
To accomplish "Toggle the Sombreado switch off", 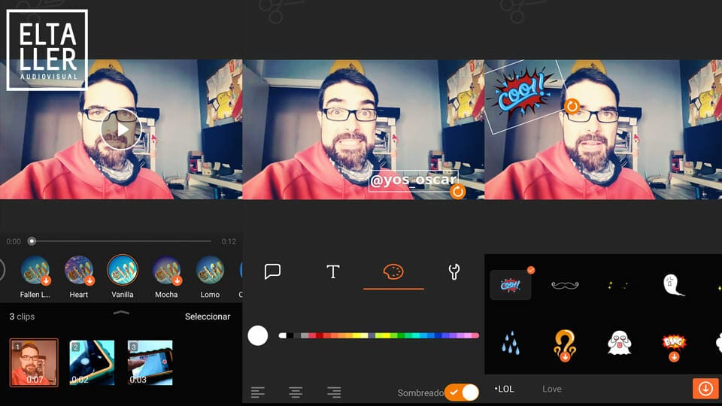I will 462,392.
